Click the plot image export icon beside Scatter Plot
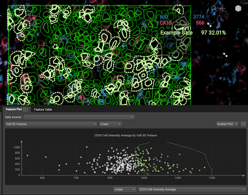The width and height of the screenshot is (248, 195). (243, 124)
